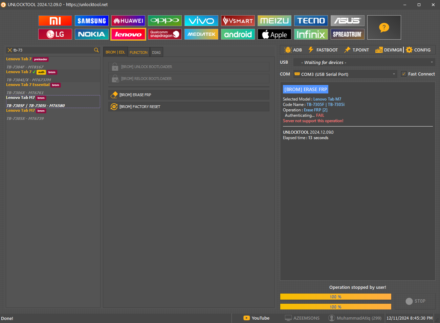Click the Lenovo Tab M7 model link in log
This screenshot has height=323, width=440.
[327, 99]
